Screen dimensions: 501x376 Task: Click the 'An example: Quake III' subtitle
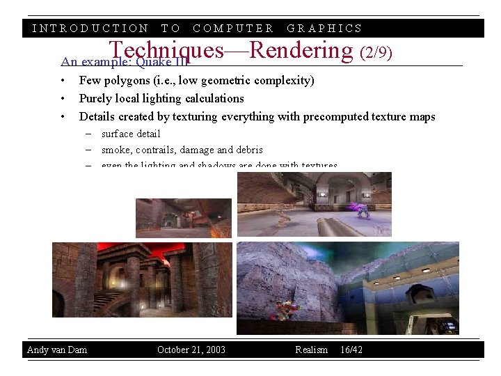[125, 61]
